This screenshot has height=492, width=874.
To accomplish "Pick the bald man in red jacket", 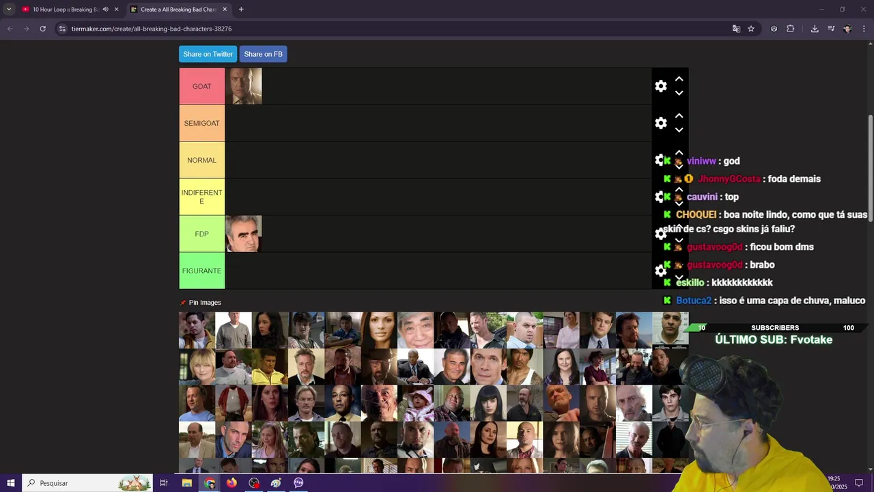I will 234,403.
